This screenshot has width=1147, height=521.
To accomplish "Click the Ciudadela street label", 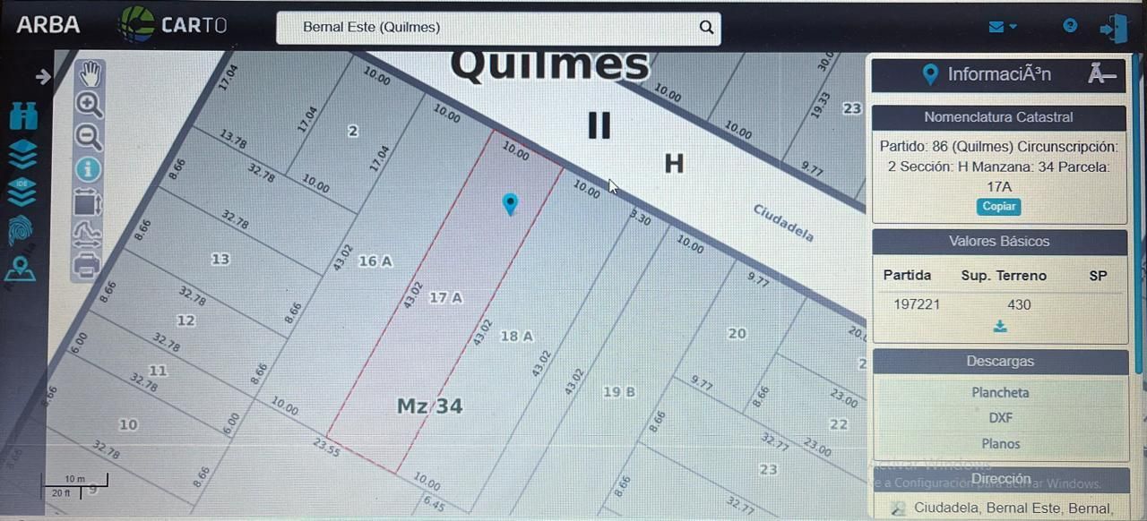I will tap(783, 223).
